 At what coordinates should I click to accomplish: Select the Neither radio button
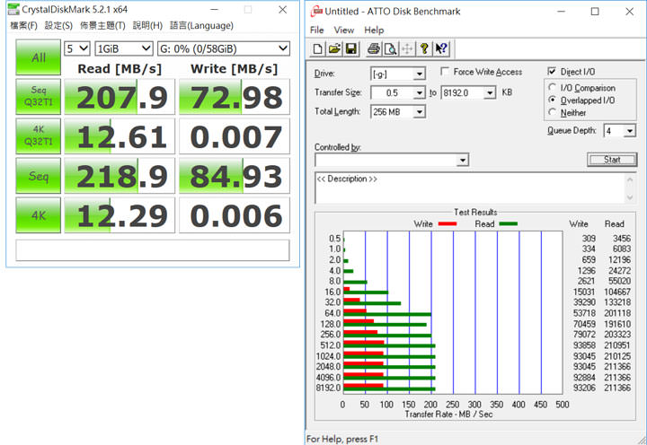click(553, 113)
